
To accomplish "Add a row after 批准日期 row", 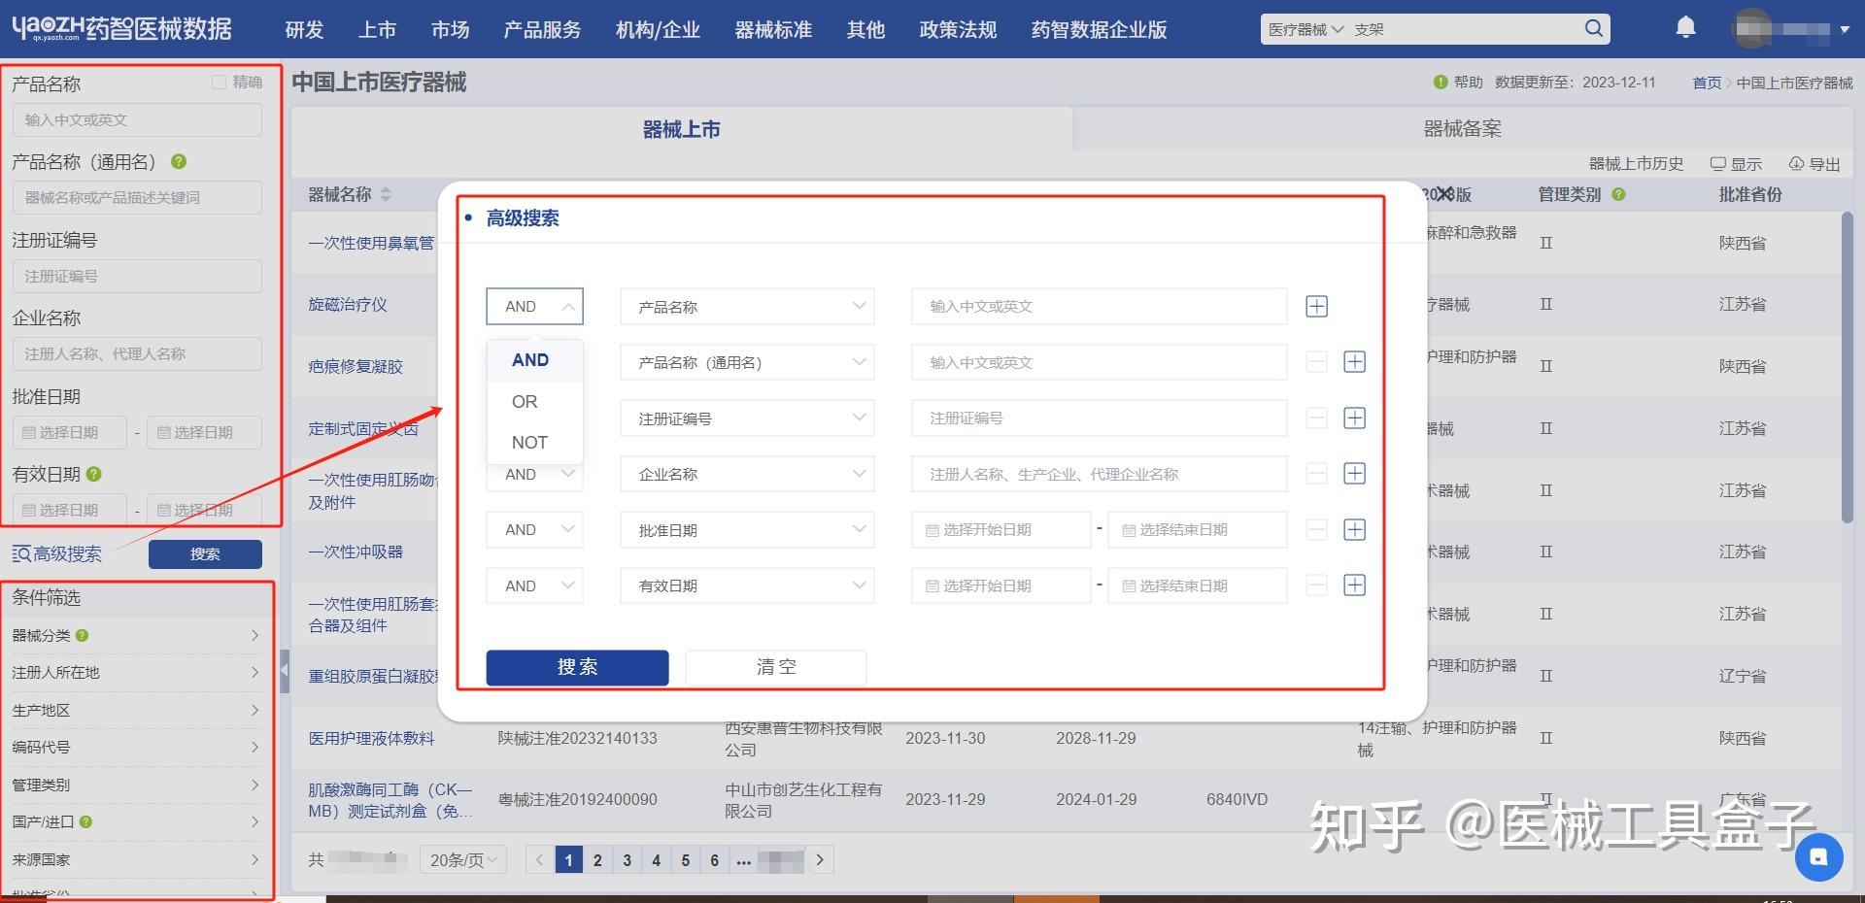I will pos(1354,530).
